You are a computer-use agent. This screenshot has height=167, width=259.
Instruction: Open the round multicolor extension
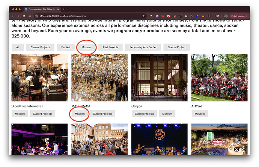pos(169,16)
